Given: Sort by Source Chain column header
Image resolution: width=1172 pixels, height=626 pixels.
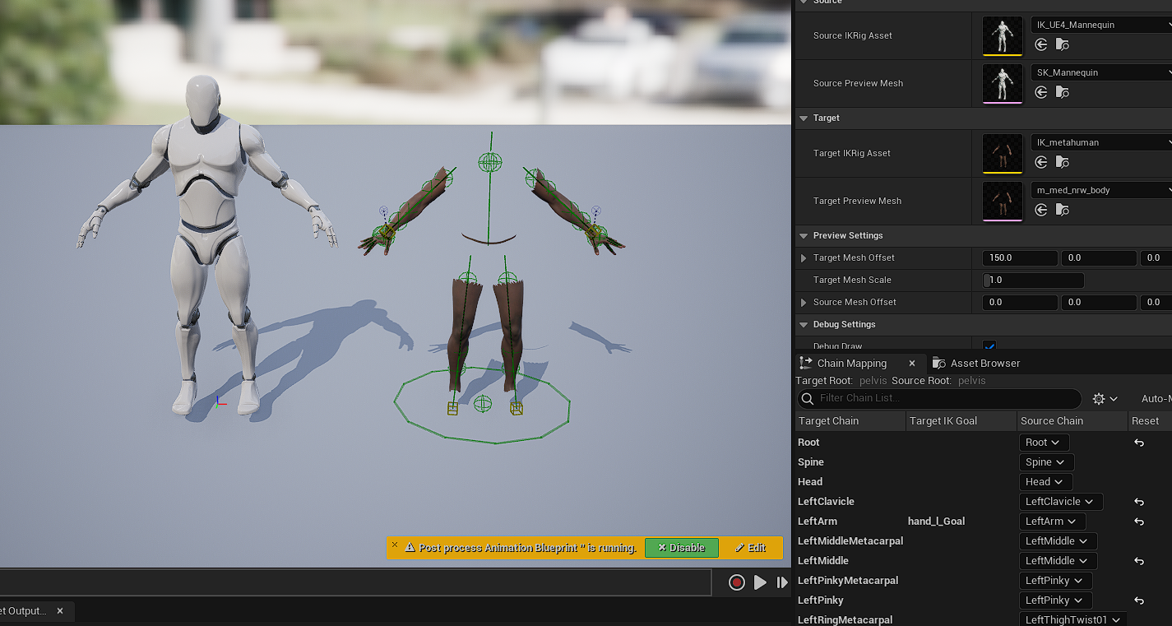Looking at the screenshot, I should [x=1072, y=420].
